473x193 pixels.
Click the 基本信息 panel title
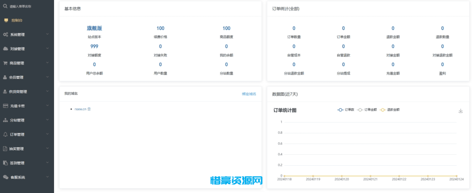tap(73, 9)
